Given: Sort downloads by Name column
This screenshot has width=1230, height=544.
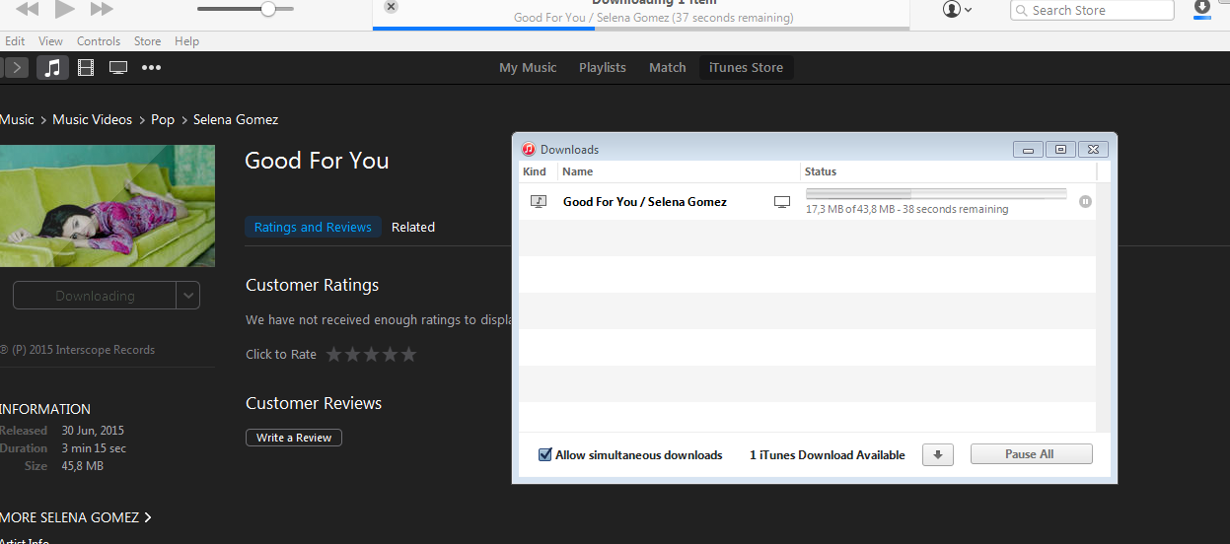Looking at the screenshot, I should [679, 171].
